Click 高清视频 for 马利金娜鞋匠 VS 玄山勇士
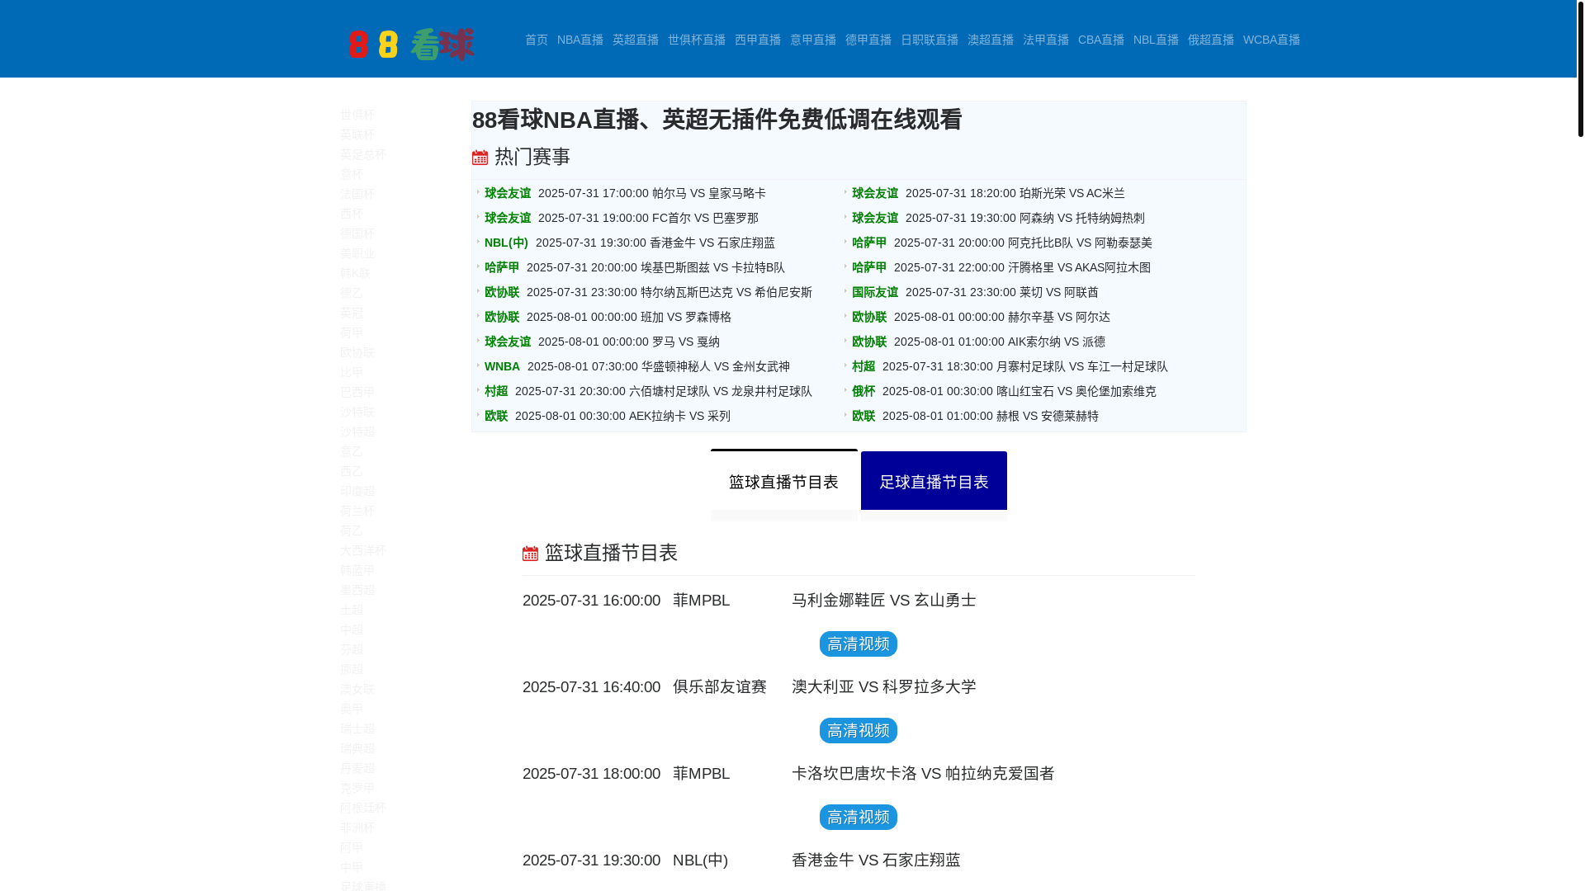The image size is (1585, 891). point(859,644)
